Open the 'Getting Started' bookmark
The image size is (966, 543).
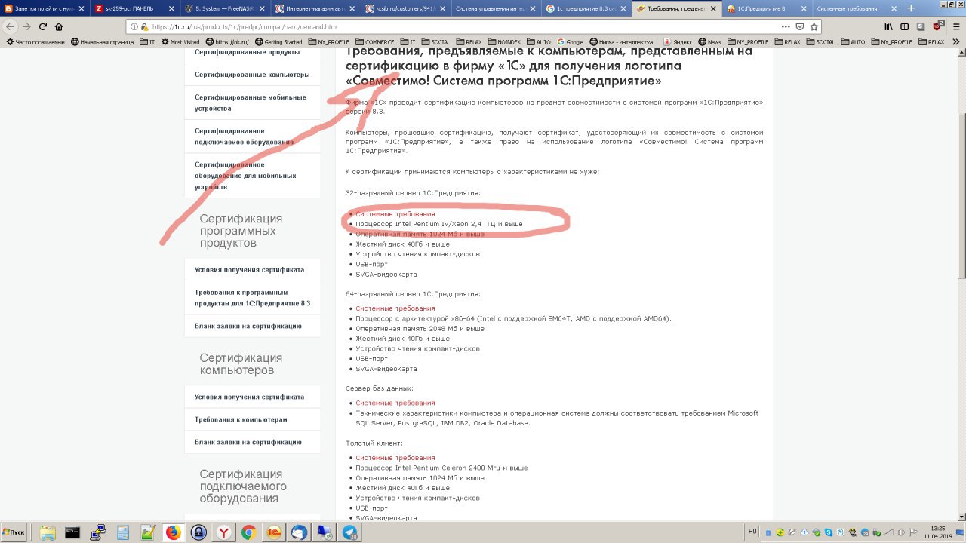[x=278, y=42]
